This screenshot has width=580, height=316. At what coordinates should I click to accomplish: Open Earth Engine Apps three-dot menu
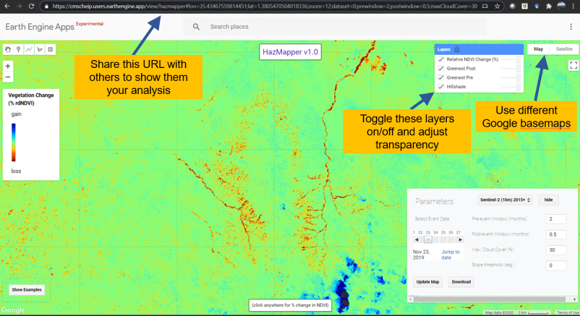tap(570, 27)
